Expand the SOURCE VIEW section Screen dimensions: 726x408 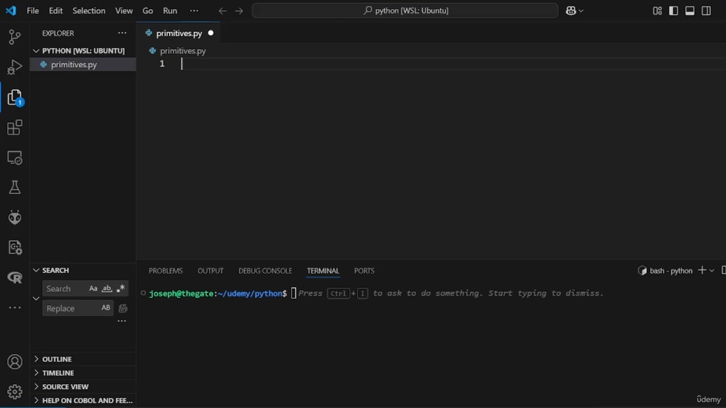point(36,386)
